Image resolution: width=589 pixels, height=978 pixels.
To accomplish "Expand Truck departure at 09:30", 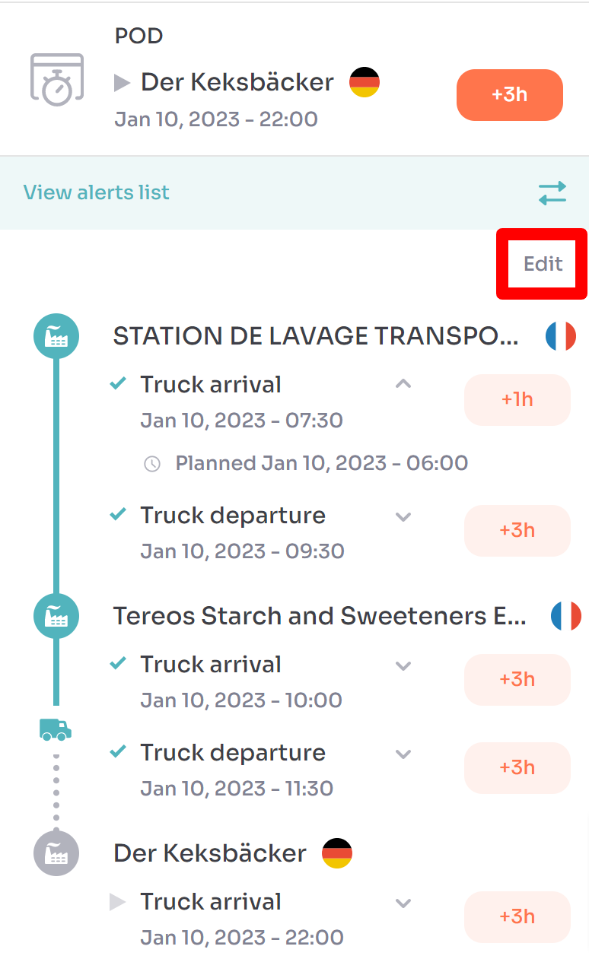I will 403,517.
